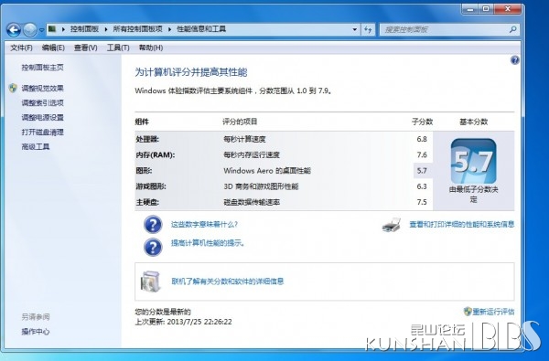Open 调整视觉效果 link
The height and width of the screenshot is (361, 549).
tap(42, 88)
